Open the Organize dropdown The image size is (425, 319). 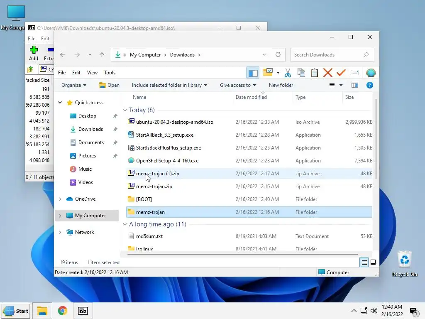click(74, 85)
